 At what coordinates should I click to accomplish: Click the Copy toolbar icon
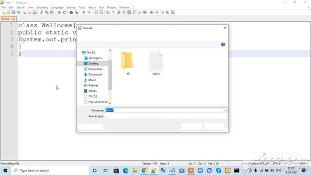point(47,12)
